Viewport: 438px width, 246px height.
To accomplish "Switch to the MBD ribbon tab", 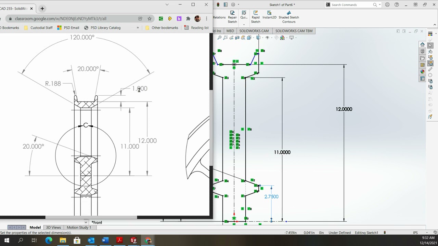I will click(x=230, y=31).
